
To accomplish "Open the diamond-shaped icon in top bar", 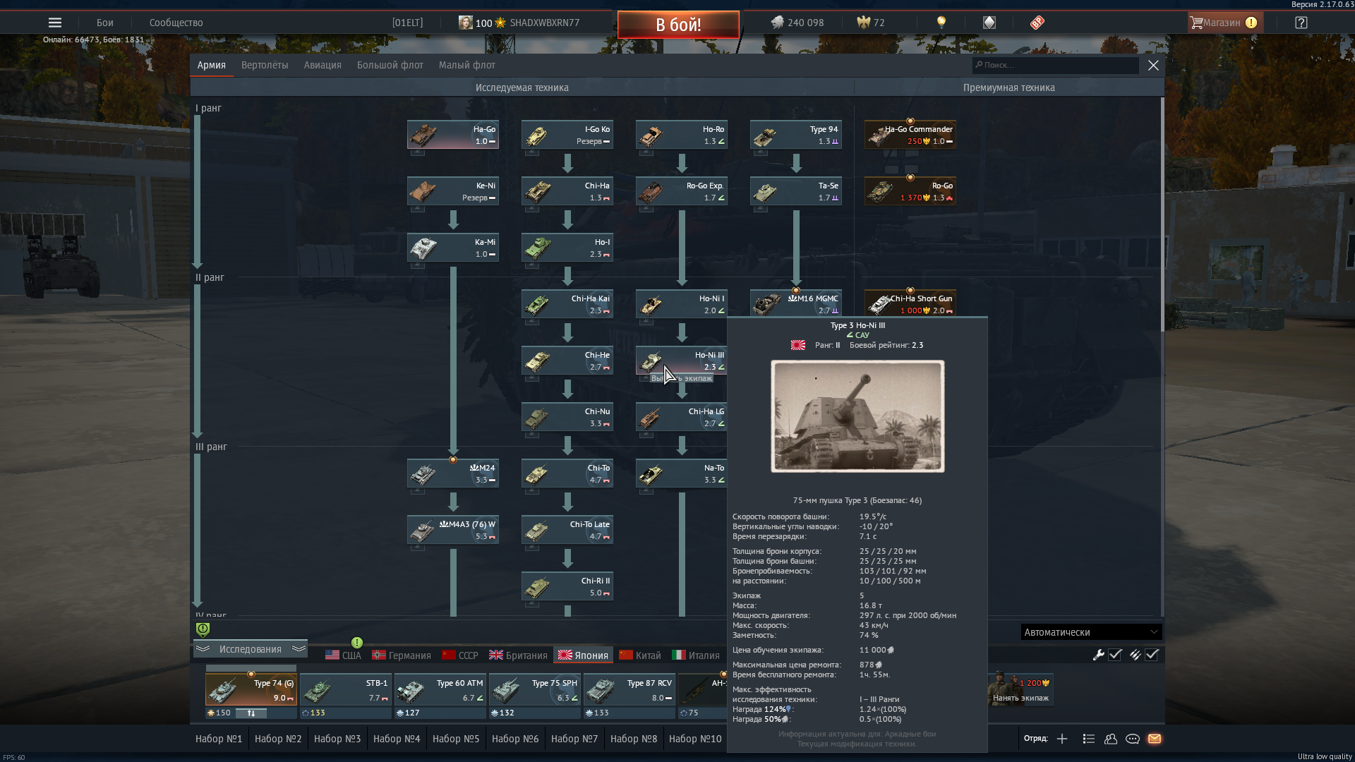I will click(989, 23).
